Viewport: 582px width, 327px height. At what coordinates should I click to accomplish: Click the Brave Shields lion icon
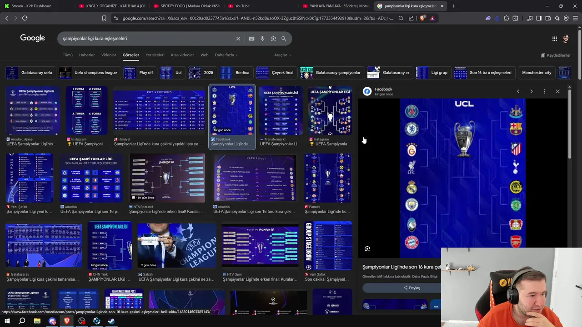click(423, 18)
